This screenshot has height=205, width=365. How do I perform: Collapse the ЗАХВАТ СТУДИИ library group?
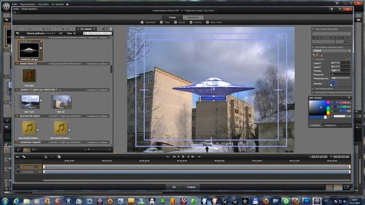coord(17,90)
